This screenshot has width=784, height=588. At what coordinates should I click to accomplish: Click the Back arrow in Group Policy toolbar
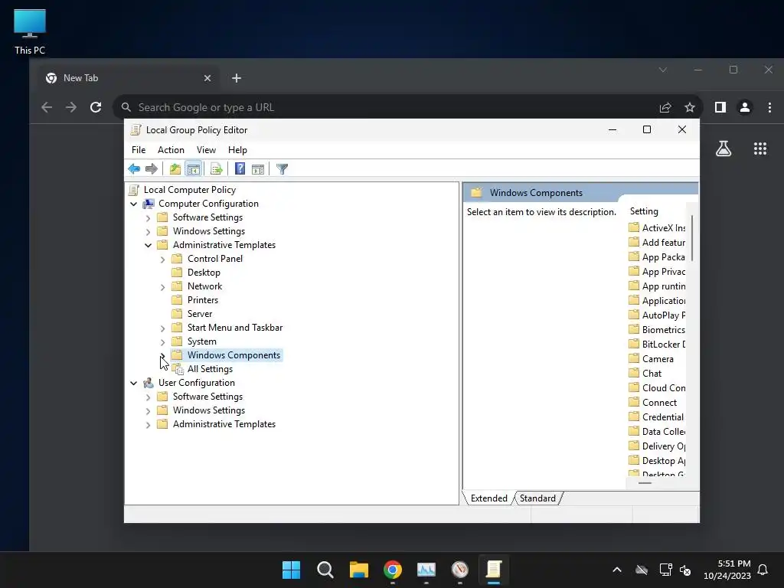click(134, 169)
